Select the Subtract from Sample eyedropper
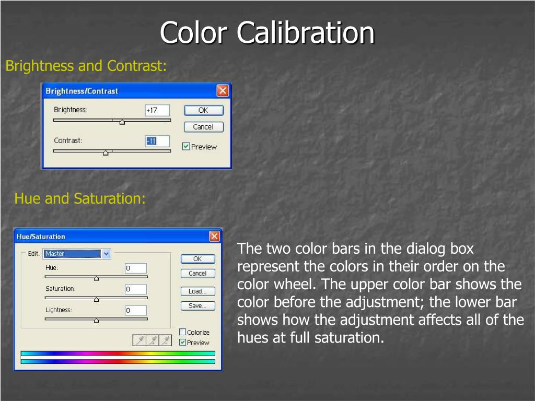The width and height of the screenshot is (535, 401). coord(165,340)
